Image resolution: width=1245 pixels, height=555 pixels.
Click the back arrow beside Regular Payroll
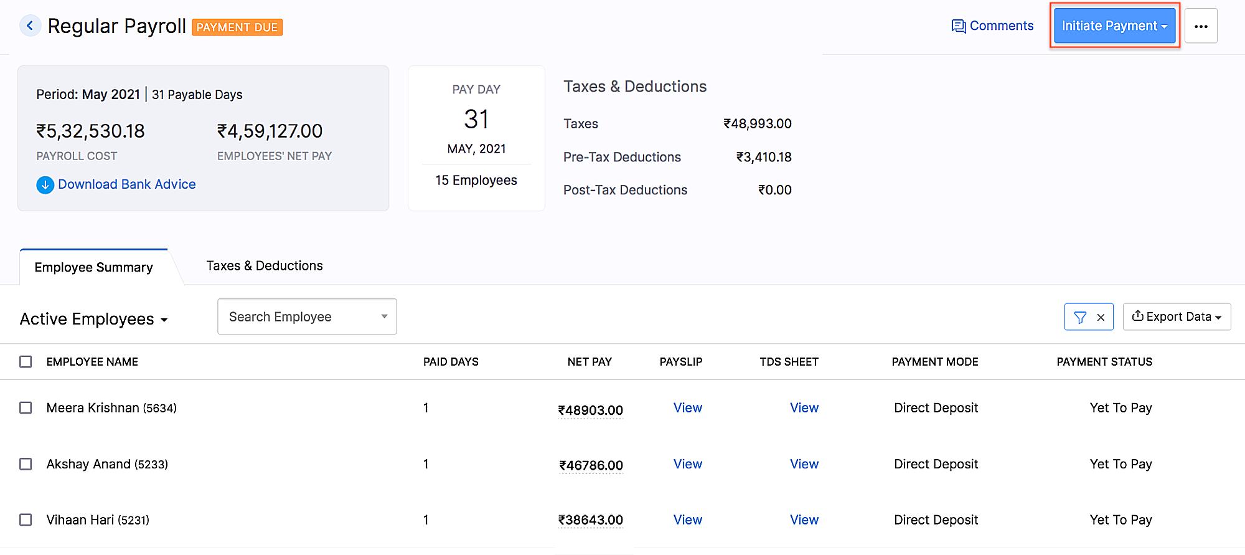click(30, 26)
